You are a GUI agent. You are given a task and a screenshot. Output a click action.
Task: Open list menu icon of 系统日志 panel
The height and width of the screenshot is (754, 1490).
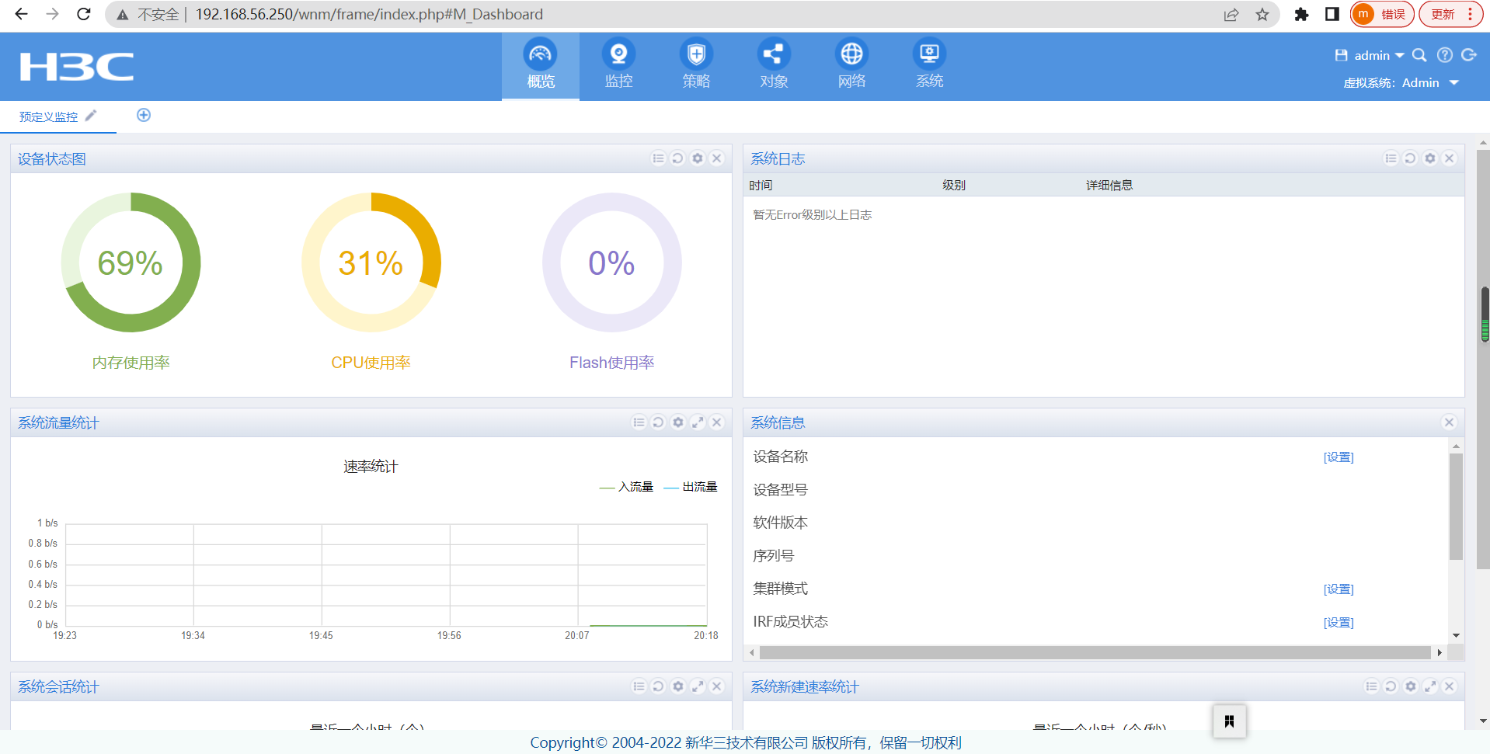pos(1391,158)
